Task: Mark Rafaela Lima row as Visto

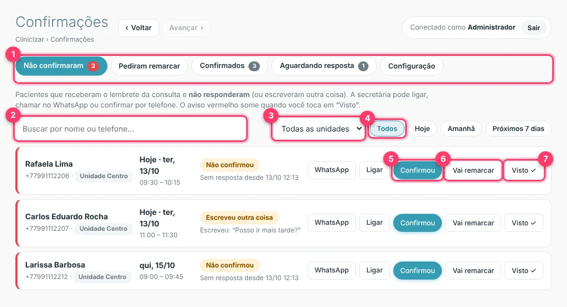Action: pyautogui.click(x=524, y=170)
